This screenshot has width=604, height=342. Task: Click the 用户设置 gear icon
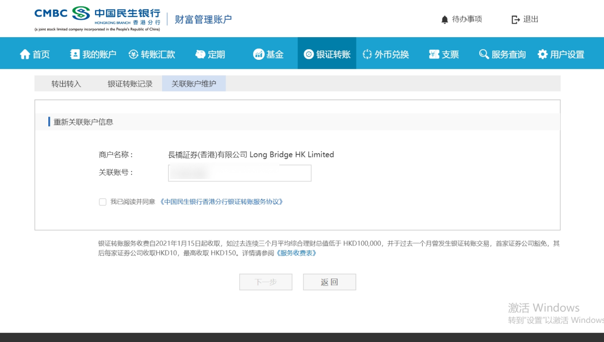(x=543, y=54)
